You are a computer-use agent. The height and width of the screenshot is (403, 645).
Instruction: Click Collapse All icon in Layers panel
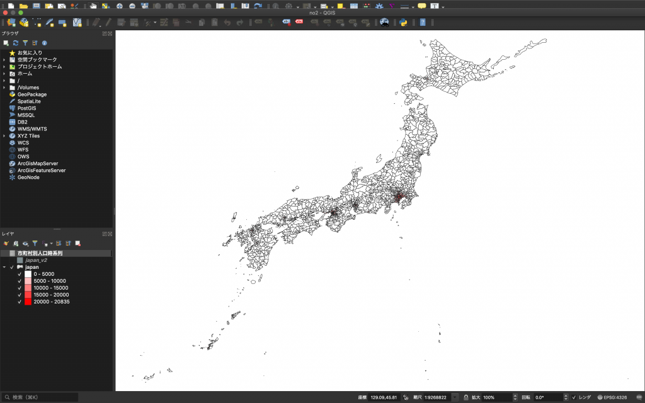tap(68, 244)
